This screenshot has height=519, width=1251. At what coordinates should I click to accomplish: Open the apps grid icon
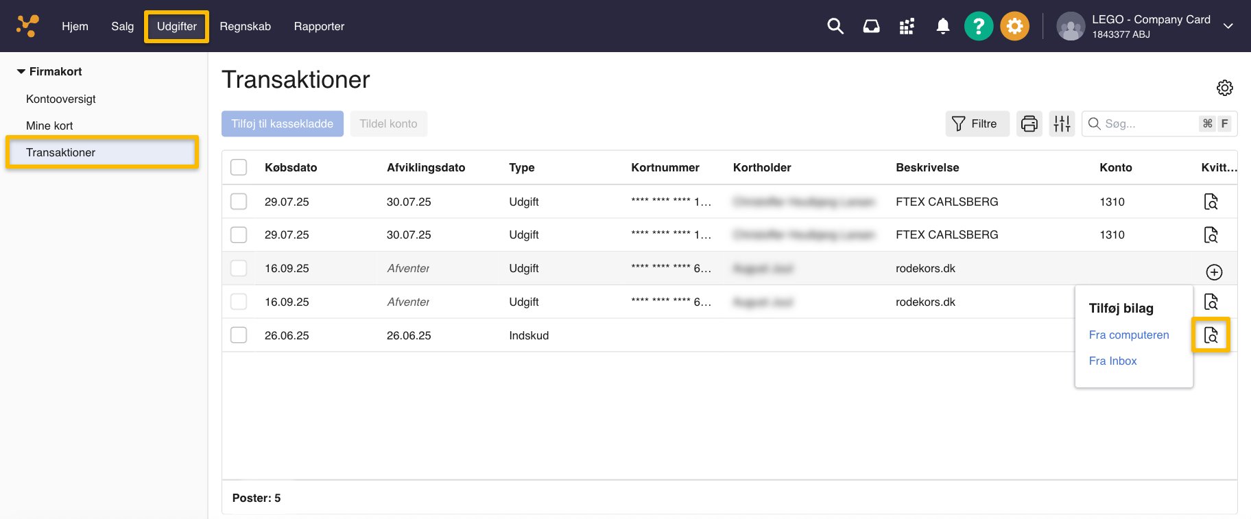[x=907, y=26]
